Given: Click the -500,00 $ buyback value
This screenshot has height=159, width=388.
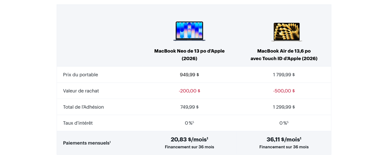Looking at the screenshot, I should pyautogui.click(x=284, y=91).
